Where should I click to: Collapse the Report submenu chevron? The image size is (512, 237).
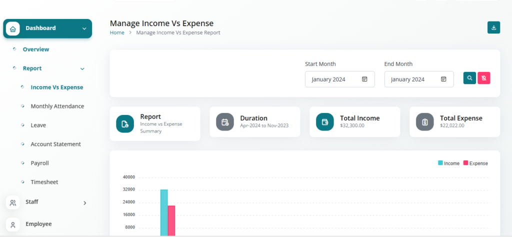tap(82, 68)
